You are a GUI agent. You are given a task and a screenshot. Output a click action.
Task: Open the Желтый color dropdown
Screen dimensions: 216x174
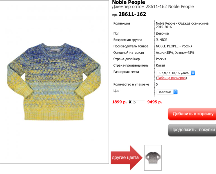pyautogui.click(x=167, y=92)
